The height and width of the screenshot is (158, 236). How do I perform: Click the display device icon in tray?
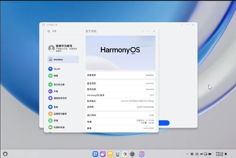tap(206, 154)
